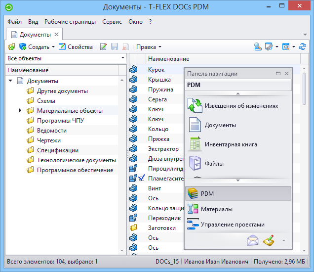Open navigation panel configure buttons dropdown
This screenshot has width=314, height=272.
point(284,240)
